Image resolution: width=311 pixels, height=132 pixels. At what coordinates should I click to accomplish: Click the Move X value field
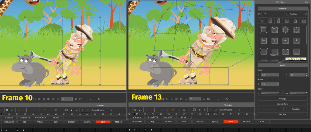pyautogui.click(x=269, y=75)
